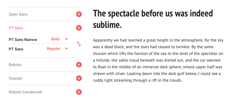Image resolution: width=229 pixels, height=107 pixels.
Task: Select the Bold style label
Action: pos(55,39)
